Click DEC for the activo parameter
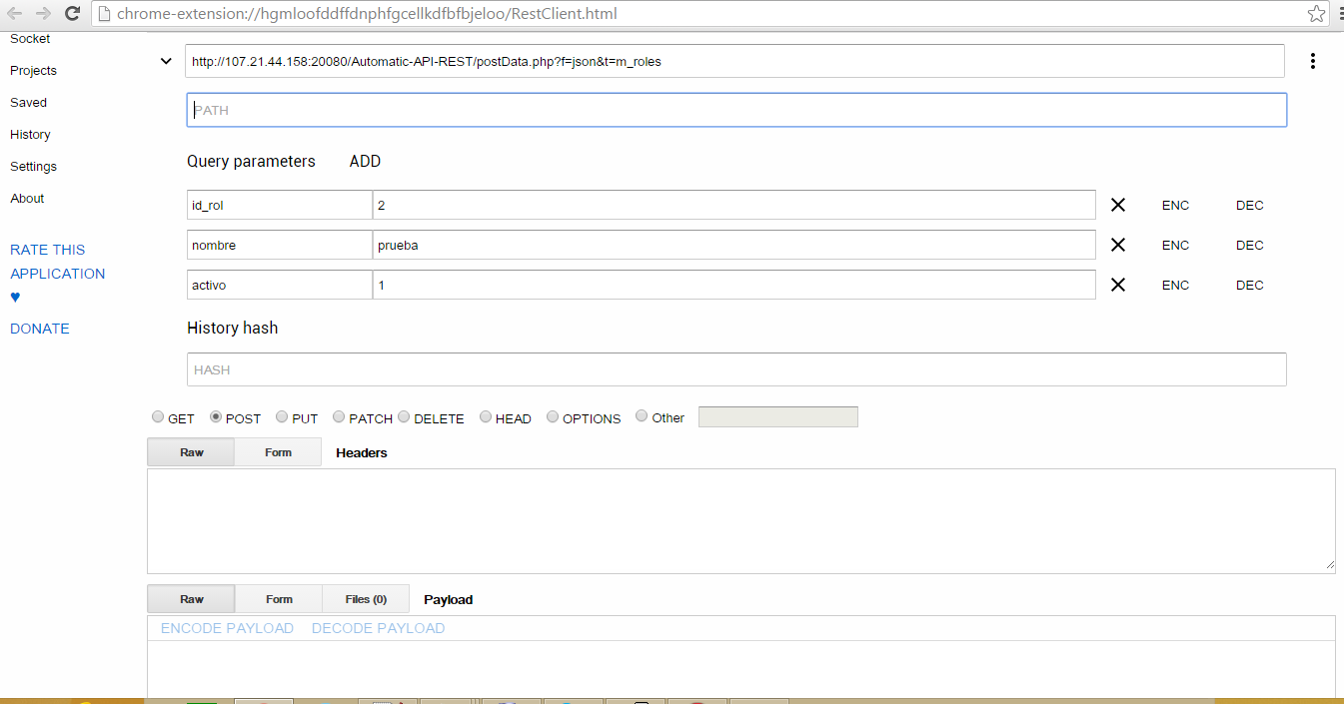 pyautogui.click(x=1249, y=285)
